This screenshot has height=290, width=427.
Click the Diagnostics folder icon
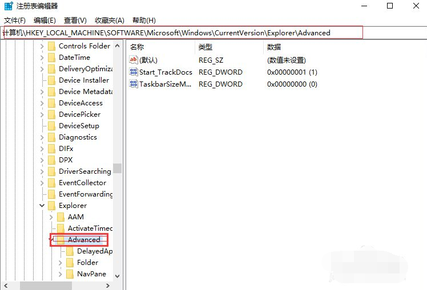click(51, 137)
